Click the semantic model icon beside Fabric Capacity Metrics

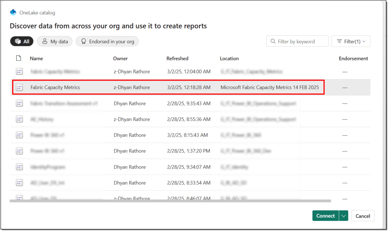click(19, 87)
